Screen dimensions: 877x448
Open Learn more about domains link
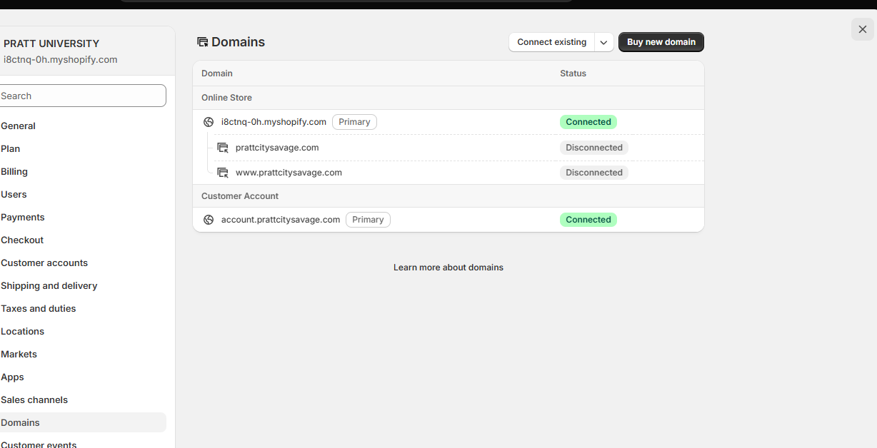tap(448, 268)
